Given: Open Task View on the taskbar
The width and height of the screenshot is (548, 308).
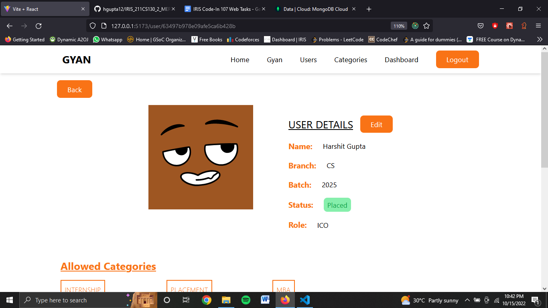Looking at the screenshot, I should click(186, 300).
